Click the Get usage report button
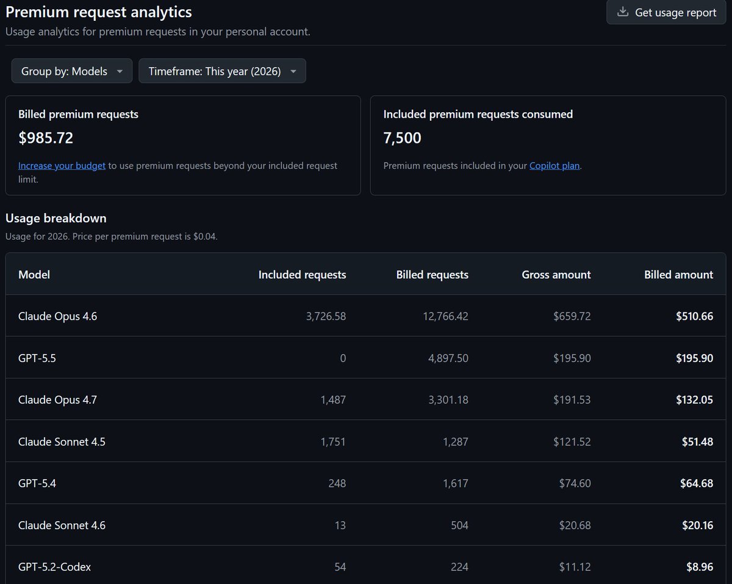The width and height of the screenshot is (732, 584). point(666,12)
